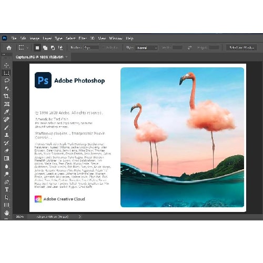Click the Photoshop logo in menu bar

(5, 38)
